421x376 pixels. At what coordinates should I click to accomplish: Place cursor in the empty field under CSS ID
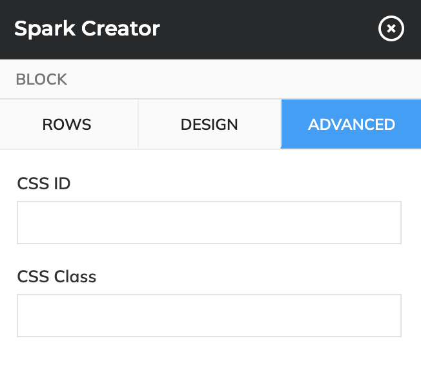(209, 223)
